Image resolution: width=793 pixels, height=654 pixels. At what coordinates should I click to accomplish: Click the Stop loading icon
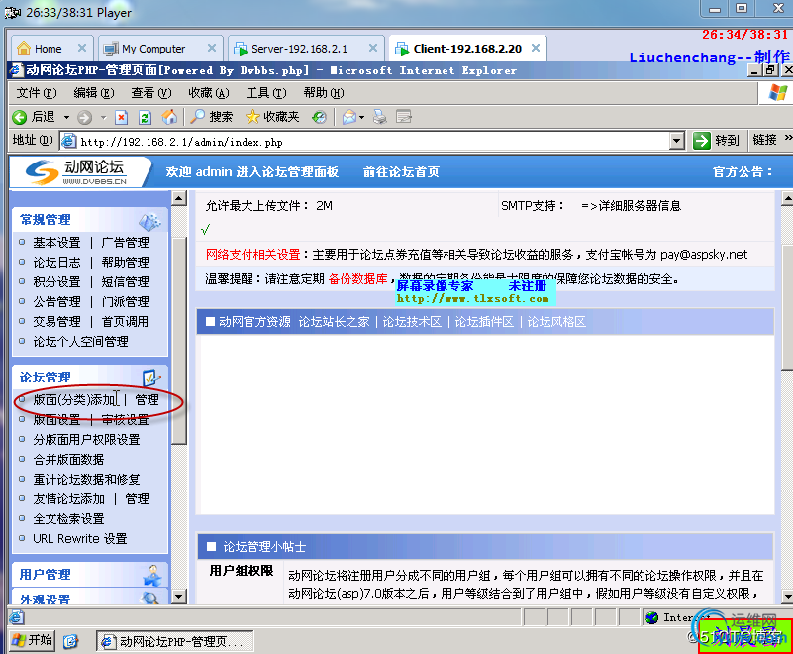tap(121, 118)
